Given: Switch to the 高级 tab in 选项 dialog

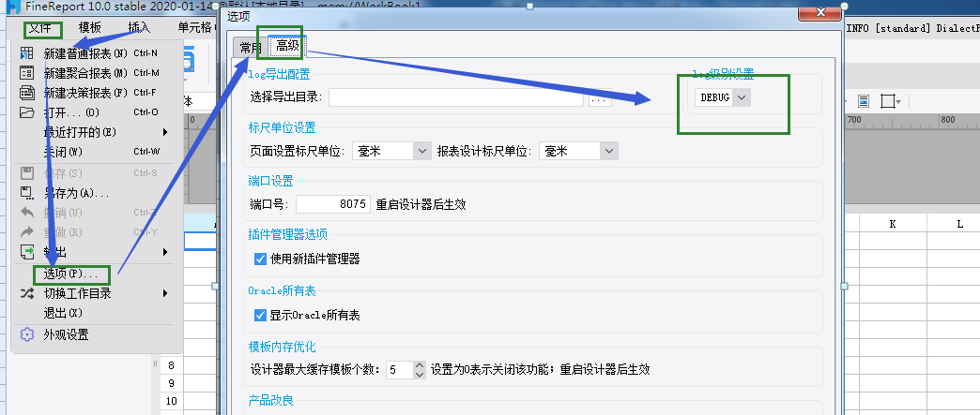Looking at the screenshot, I should 287,46.
